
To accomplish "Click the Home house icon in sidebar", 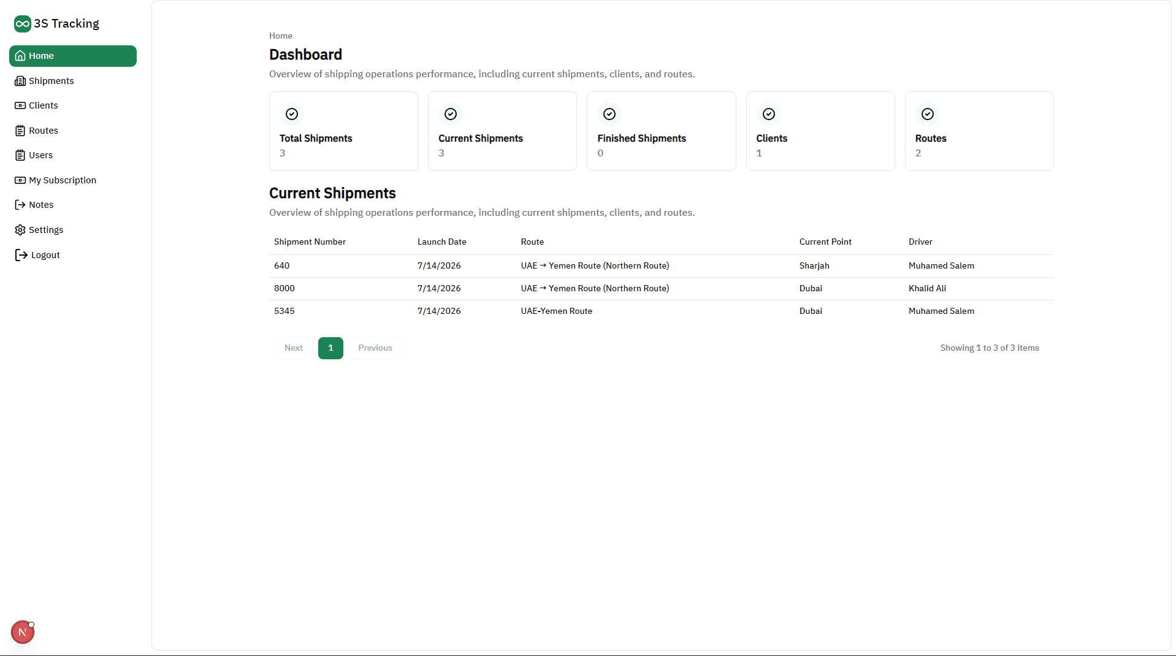I will point(20,56).
